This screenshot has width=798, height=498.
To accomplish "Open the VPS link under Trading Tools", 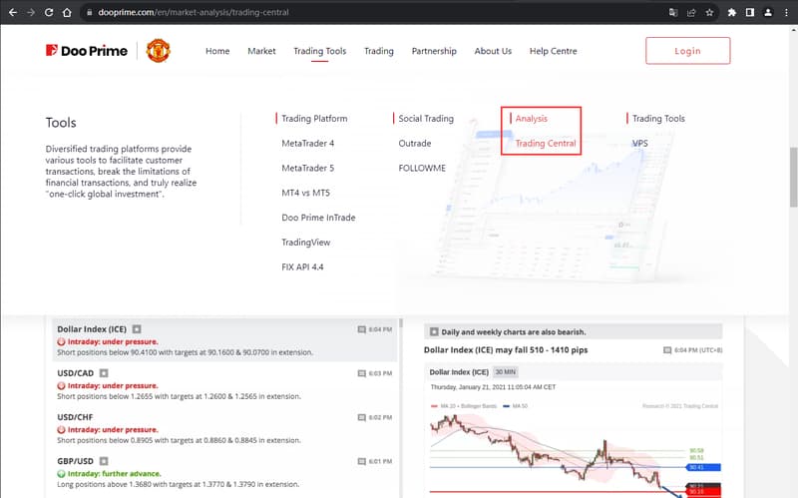I will pos(639,143).
